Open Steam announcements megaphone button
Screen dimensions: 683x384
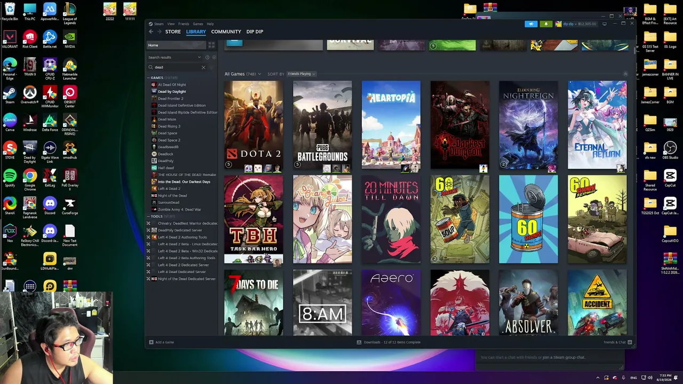coord(531,24)
